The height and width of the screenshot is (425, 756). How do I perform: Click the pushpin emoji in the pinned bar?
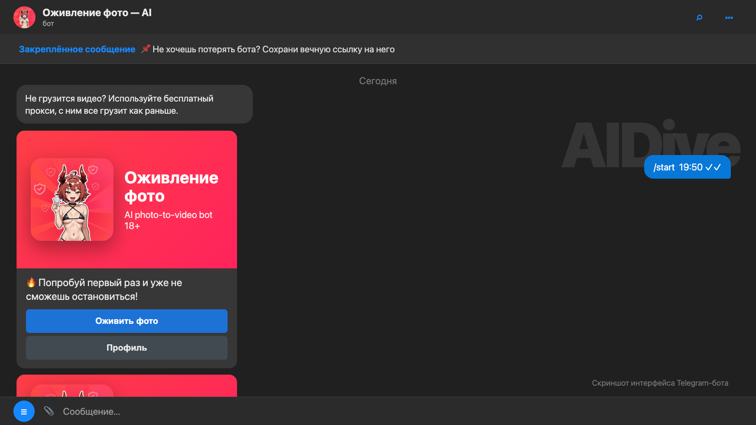[x=146, y=49]
